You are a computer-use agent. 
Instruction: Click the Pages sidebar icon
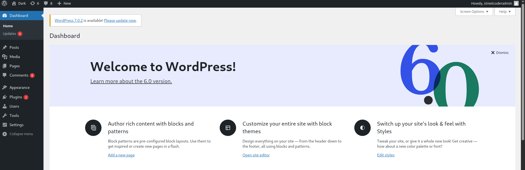tap(5, 66)
